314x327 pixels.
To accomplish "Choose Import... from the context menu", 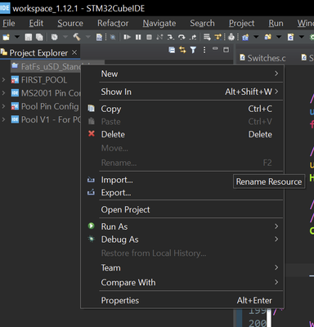I will point(182,180).
